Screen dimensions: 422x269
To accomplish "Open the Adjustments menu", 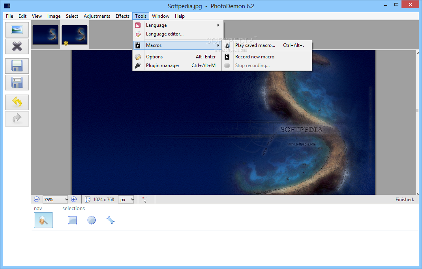I will pos(97,16).
